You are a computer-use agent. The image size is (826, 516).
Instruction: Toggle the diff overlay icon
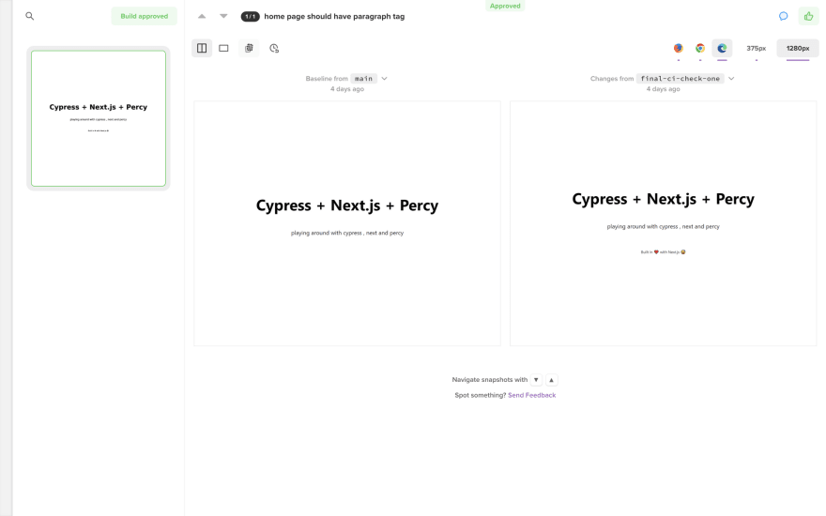pyautogui.click(x=249, y=48)
